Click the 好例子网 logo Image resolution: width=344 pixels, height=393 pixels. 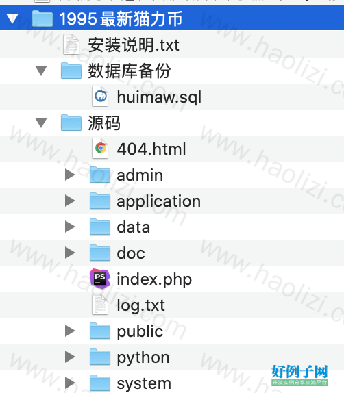[x=299, y=375]
